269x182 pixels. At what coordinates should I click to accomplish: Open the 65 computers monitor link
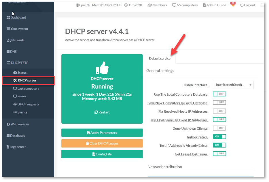point(174,5)
